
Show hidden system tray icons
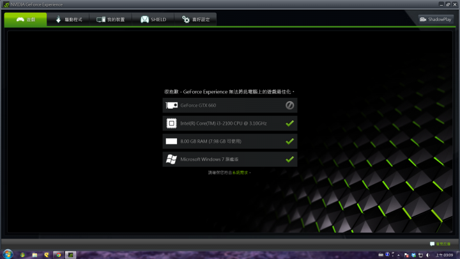coord(399,255)
